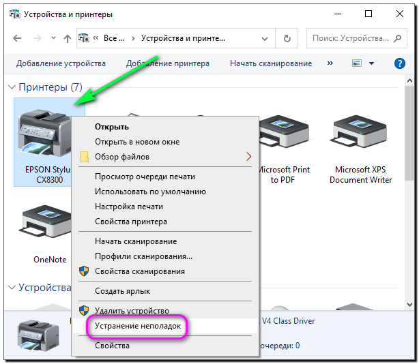Click the refresh address bar icon
Viewport: 419px width, 364px height.
click(287, 38)
